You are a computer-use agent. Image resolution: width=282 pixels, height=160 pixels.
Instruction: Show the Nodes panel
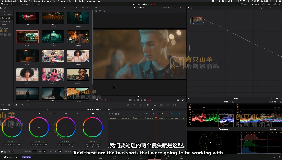pos(256,4)
